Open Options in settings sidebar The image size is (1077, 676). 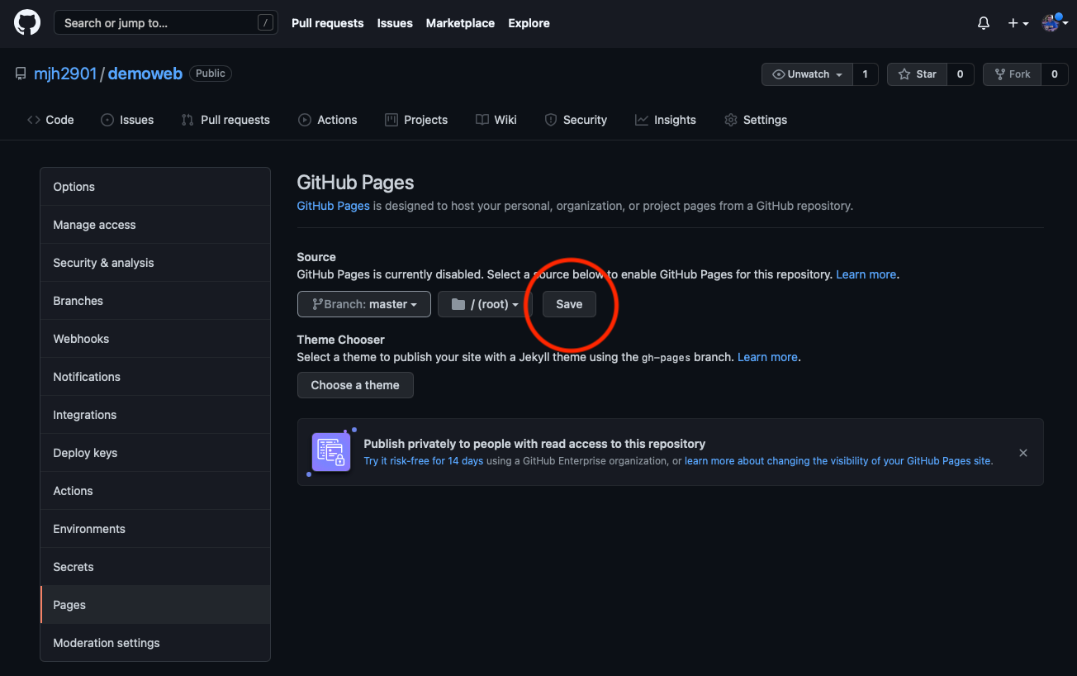pyautogui.click(x=155, y=187)
